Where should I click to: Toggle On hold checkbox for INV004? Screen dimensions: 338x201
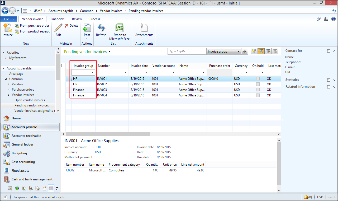pos(258,95)
